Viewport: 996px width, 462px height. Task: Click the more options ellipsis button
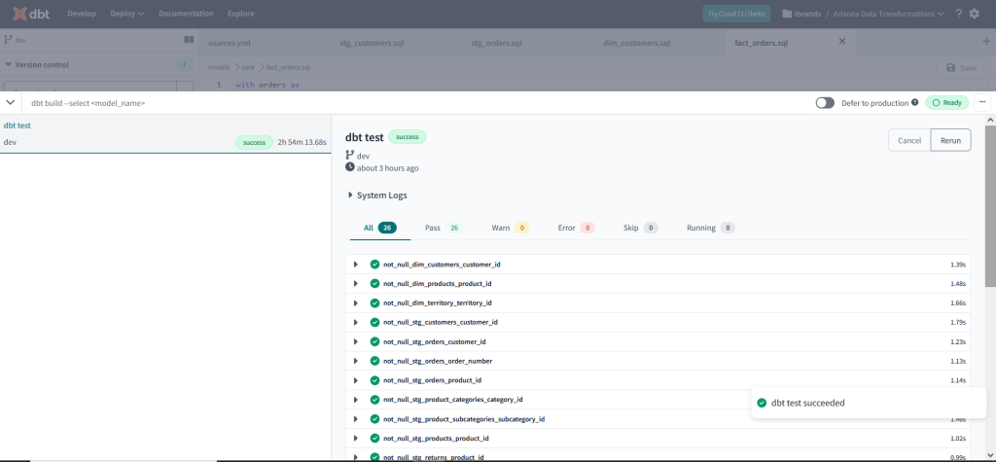click(982, 102)
